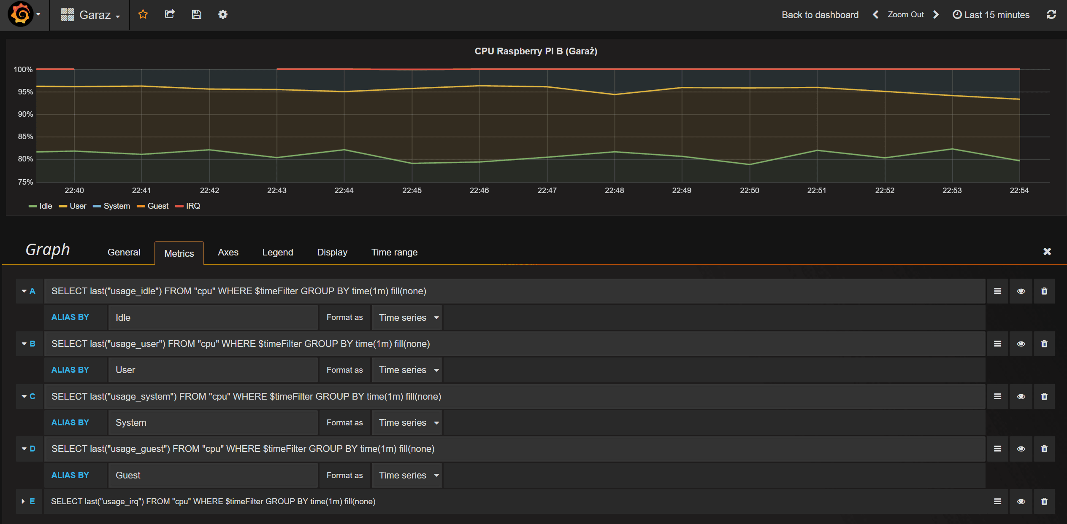
Task: Save the dashboard with floppy icon
Action: [x=196, y=15]
